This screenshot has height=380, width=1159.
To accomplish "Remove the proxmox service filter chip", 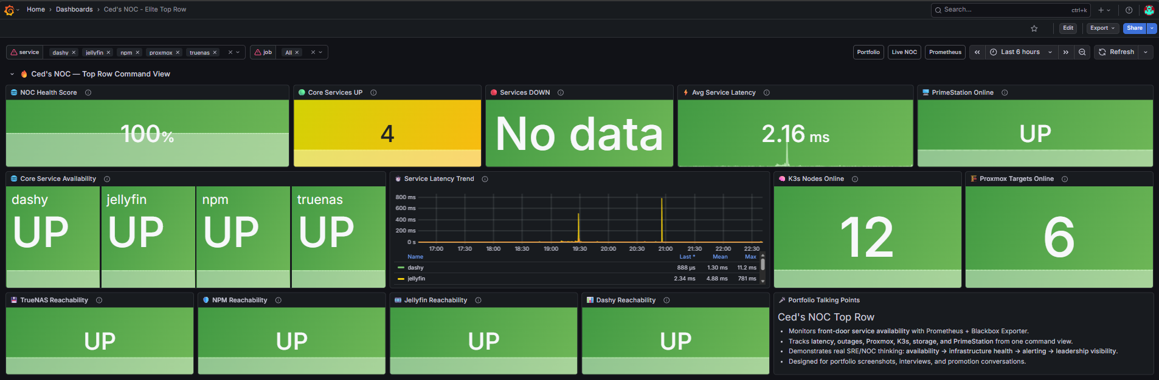I will tap(178, 53).
